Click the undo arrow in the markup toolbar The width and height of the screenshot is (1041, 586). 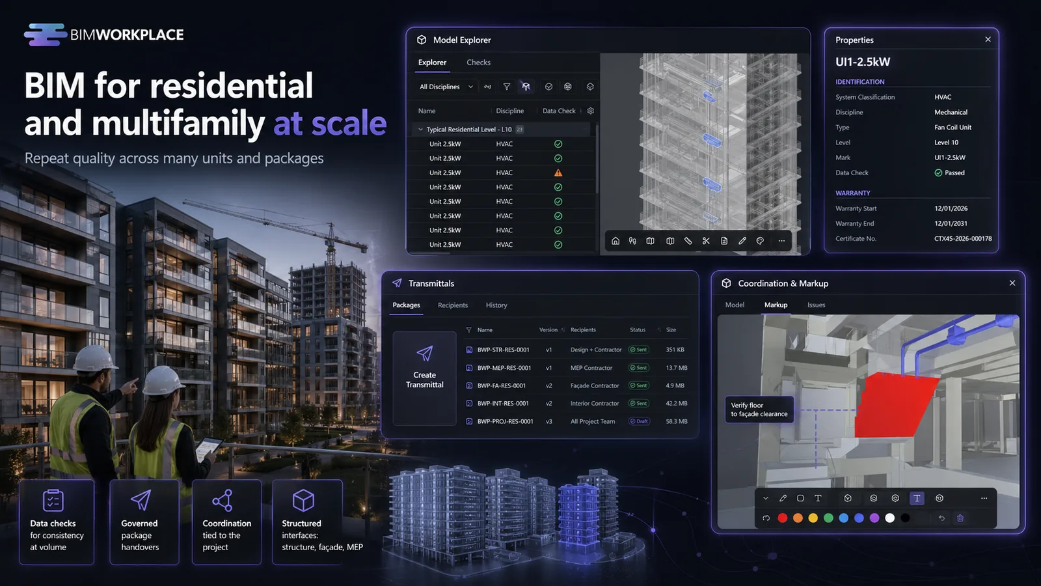941,518
